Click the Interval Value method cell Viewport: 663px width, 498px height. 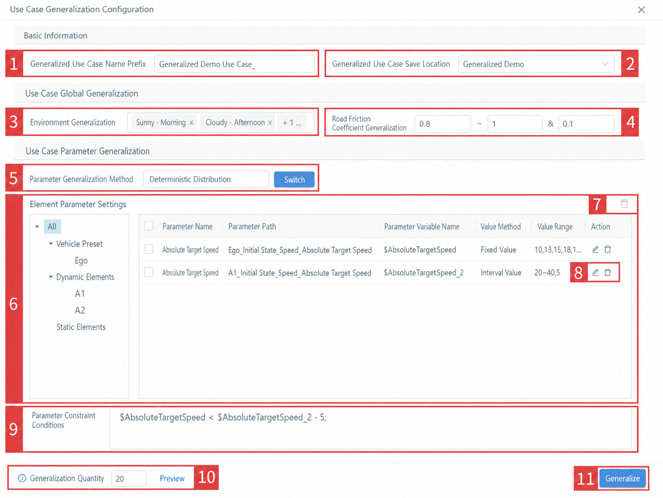(x=501, y=273)
